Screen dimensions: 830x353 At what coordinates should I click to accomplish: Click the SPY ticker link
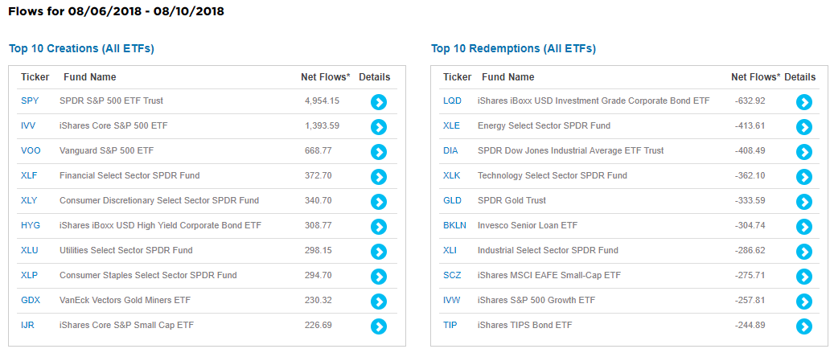30,101
